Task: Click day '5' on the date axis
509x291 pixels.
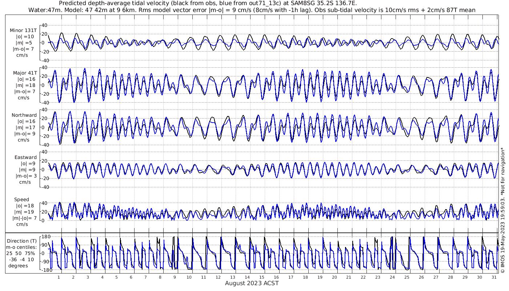Action: point(116,277)
